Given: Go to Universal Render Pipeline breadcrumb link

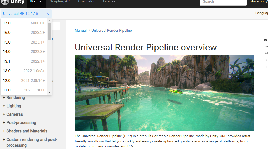Looking at the screenshot, I should 112,30.
